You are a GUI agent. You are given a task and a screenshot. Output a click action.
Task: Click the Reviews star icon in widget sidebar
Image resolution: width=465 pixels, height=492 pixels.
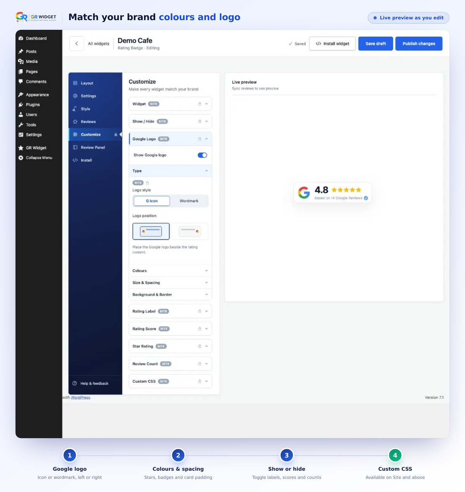click(x=75, y=122)
